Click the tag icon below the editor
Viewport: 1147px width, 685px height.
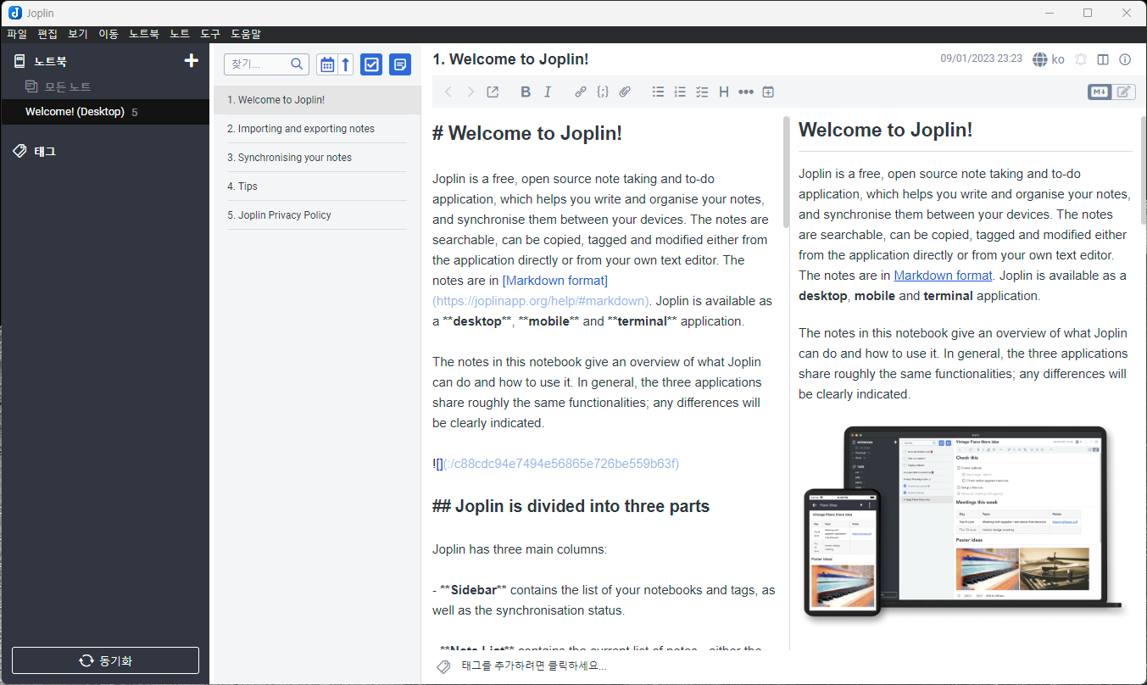tap(443, 666)
